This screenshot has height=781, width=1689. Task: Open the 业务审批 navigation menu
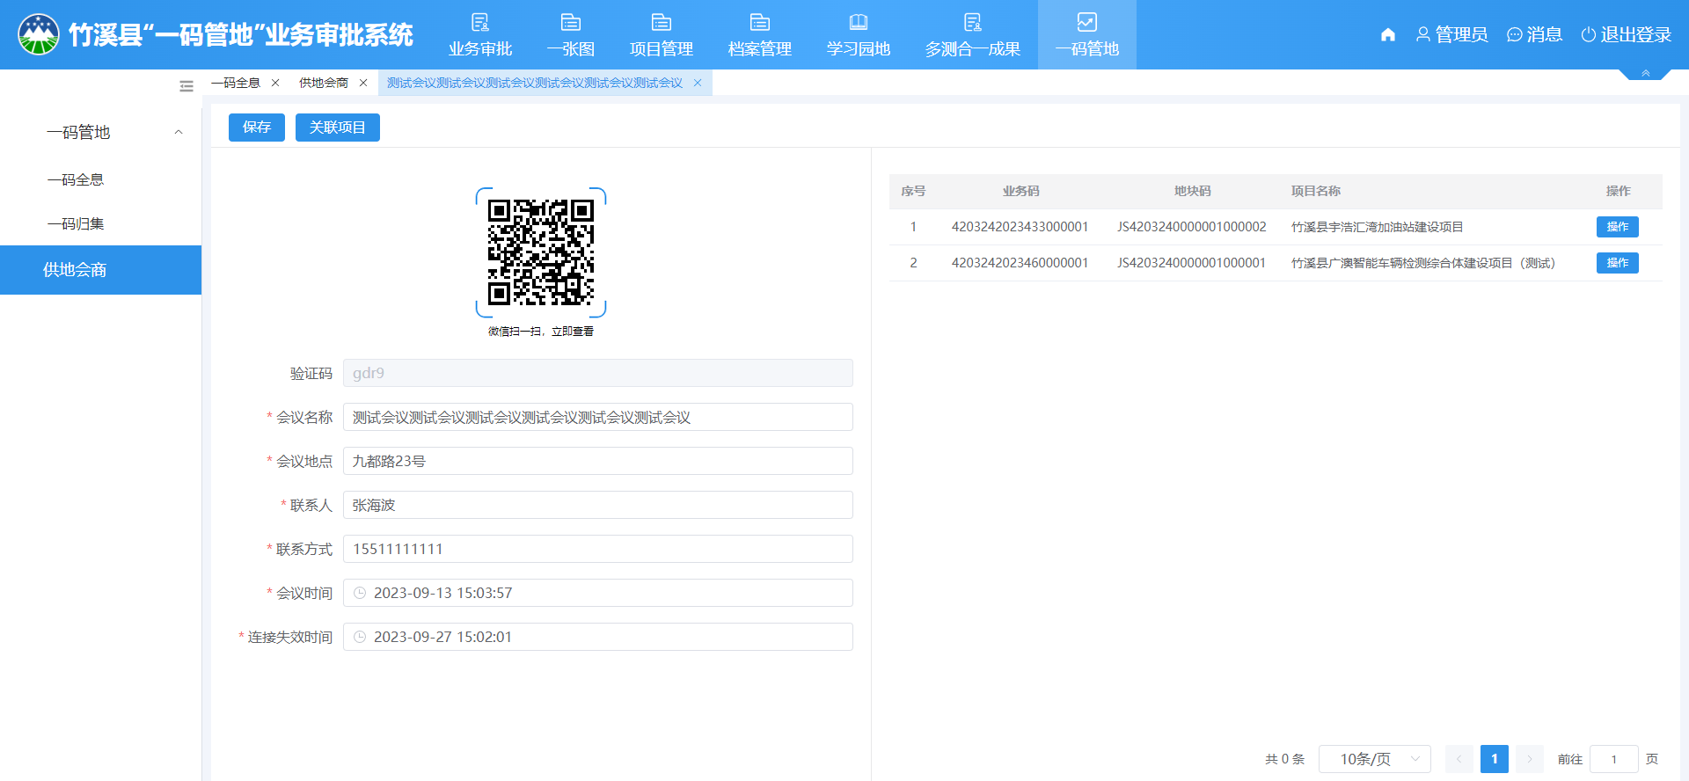(x=479, y=35)
